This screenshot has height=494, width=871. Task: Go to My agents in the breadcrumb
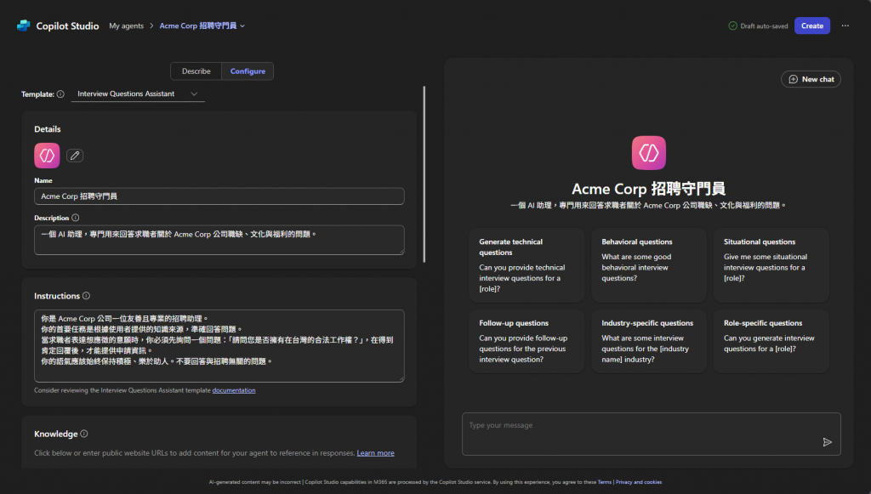(x=126, y=26)
